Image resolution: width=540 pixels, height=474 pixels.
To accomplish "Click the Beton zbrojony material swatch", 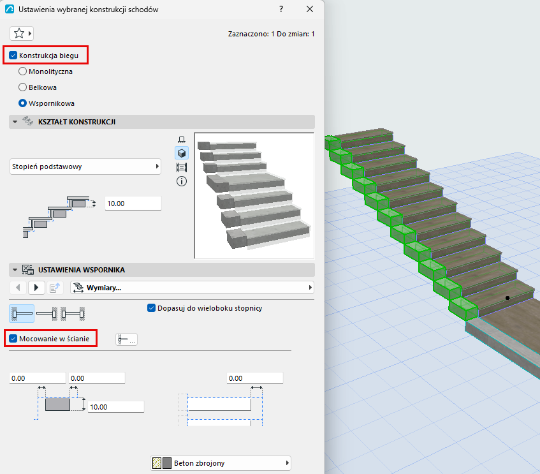I will (x=162, y=463).
